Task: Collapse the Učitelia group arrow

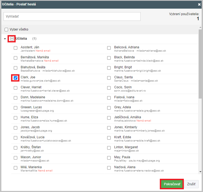Action: (x=5, y=39)
